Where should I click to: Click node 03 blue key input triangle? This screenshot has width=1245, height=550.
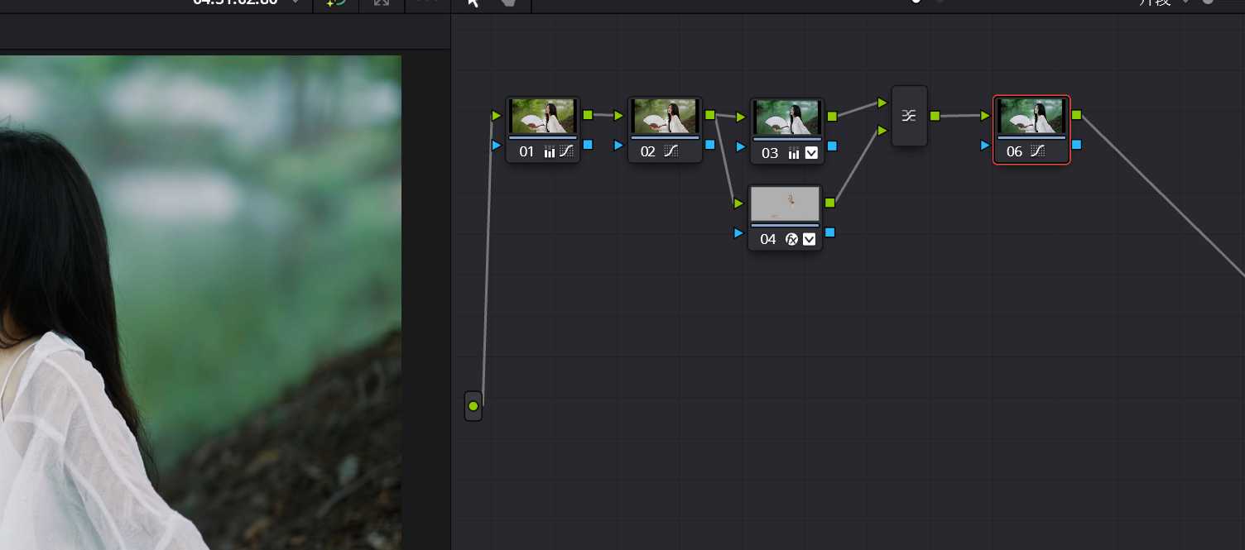tap(741, 147)
